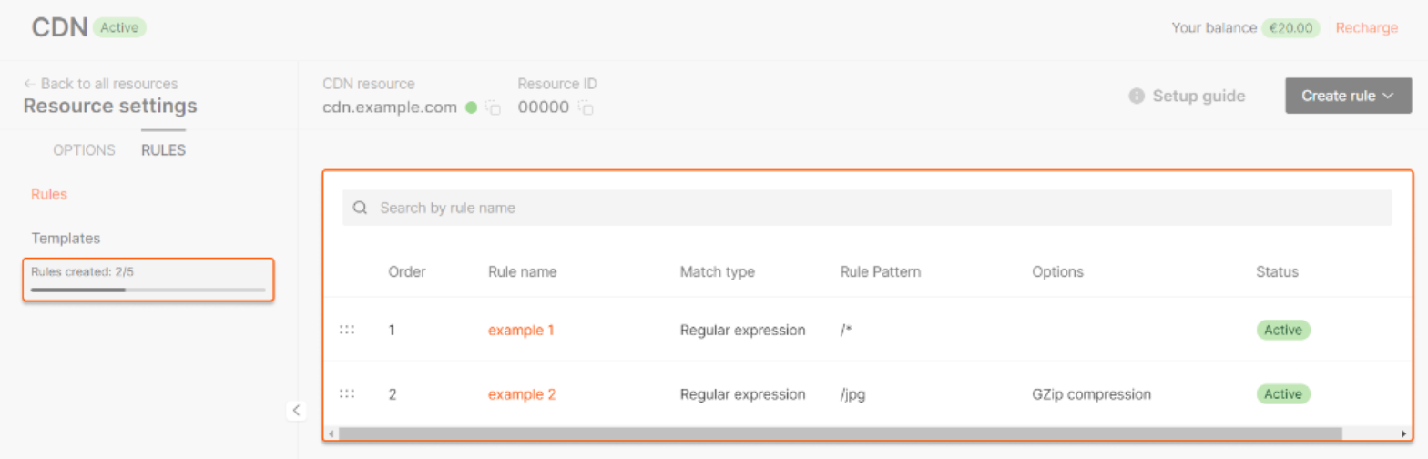Focus the Search by rule name field
This screenshot has width=1428, height=459.
point(874,208)
